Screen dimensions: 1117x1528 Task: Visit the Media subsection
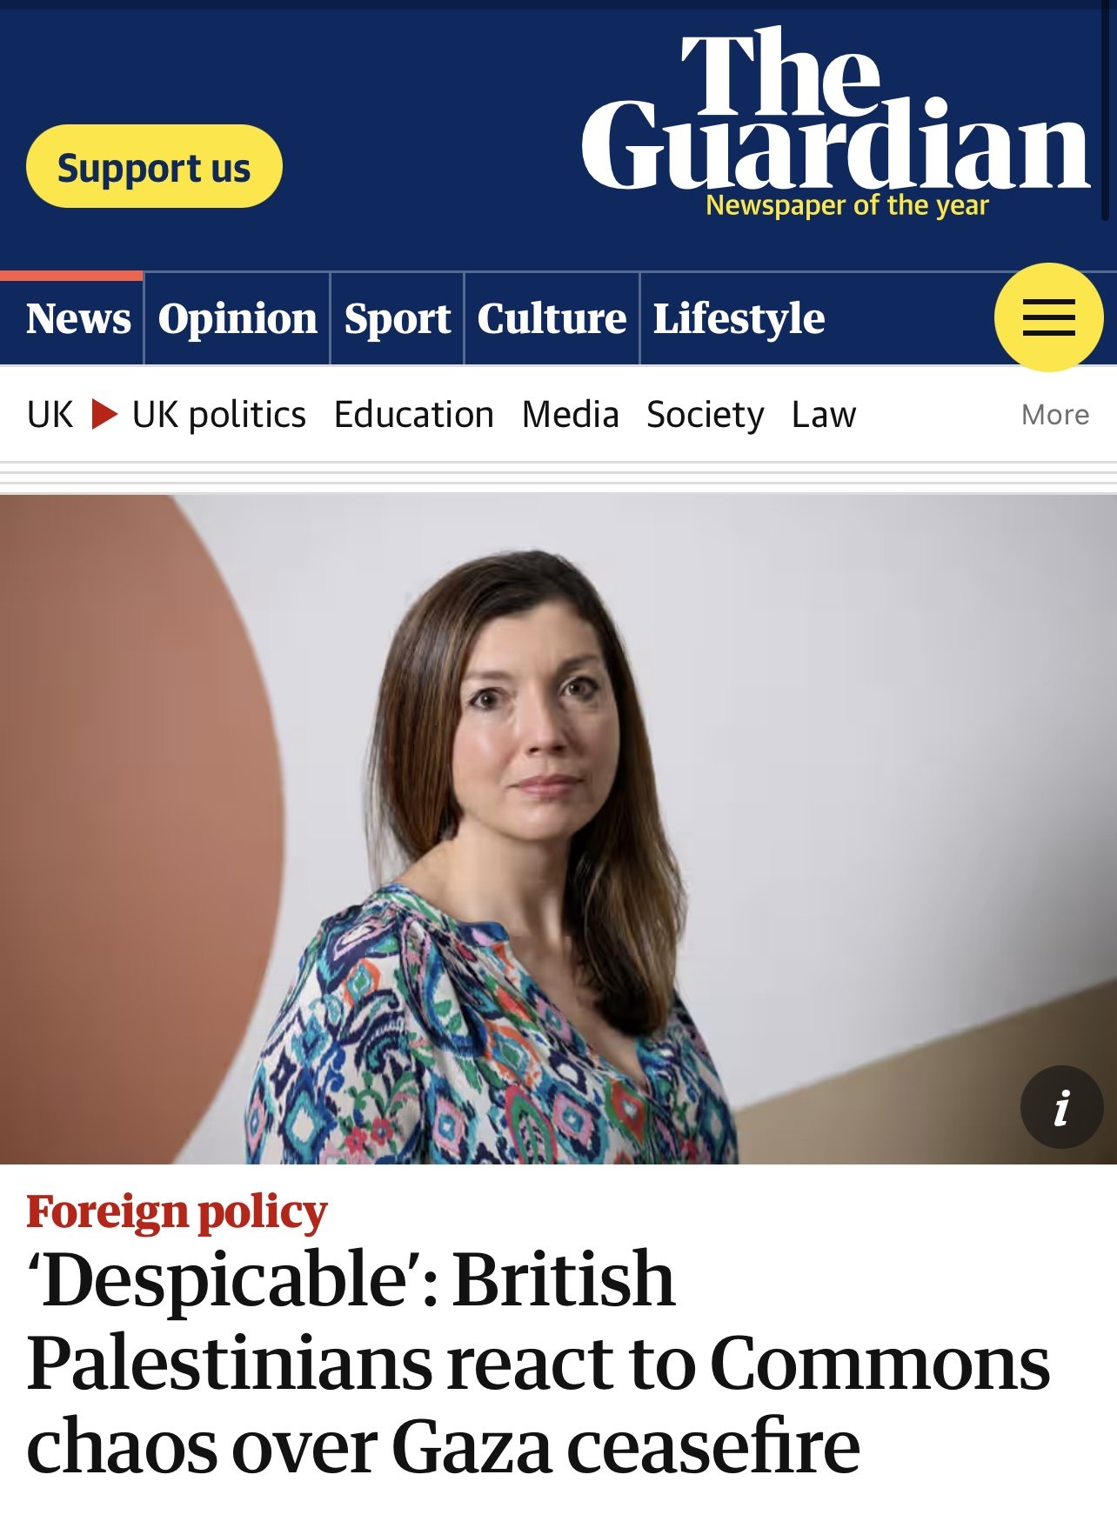tap(571, 415)
